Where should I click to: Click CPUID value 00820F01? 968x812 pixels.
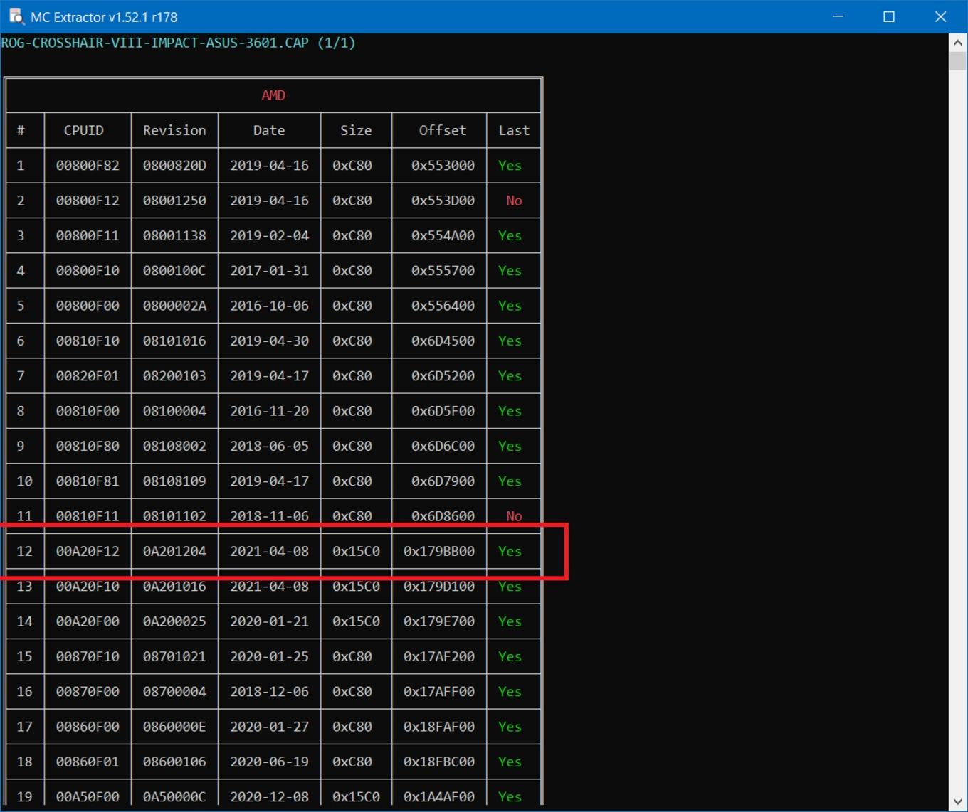pyautogui.click(x=88, y=376)
